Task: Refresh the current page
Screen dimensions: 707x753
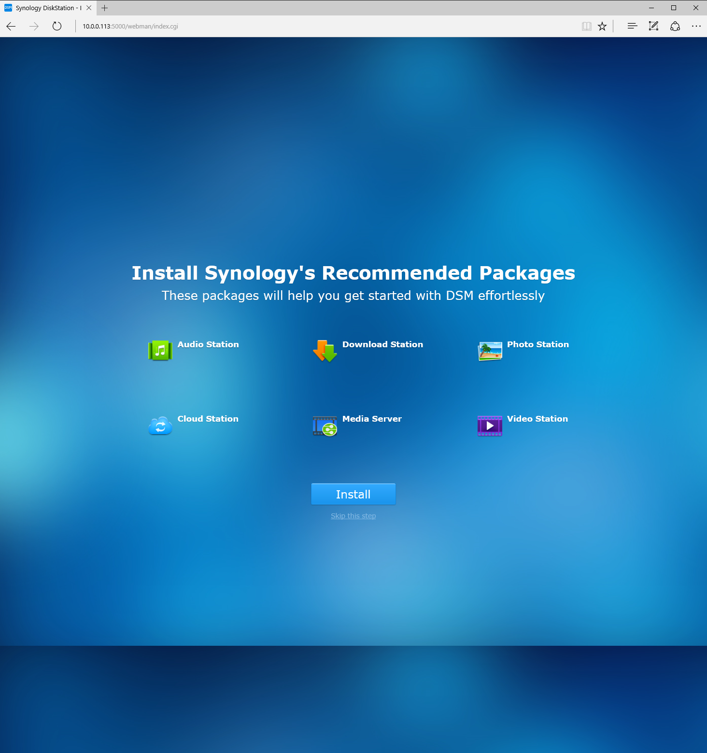Action: click(x=57, y=27)
